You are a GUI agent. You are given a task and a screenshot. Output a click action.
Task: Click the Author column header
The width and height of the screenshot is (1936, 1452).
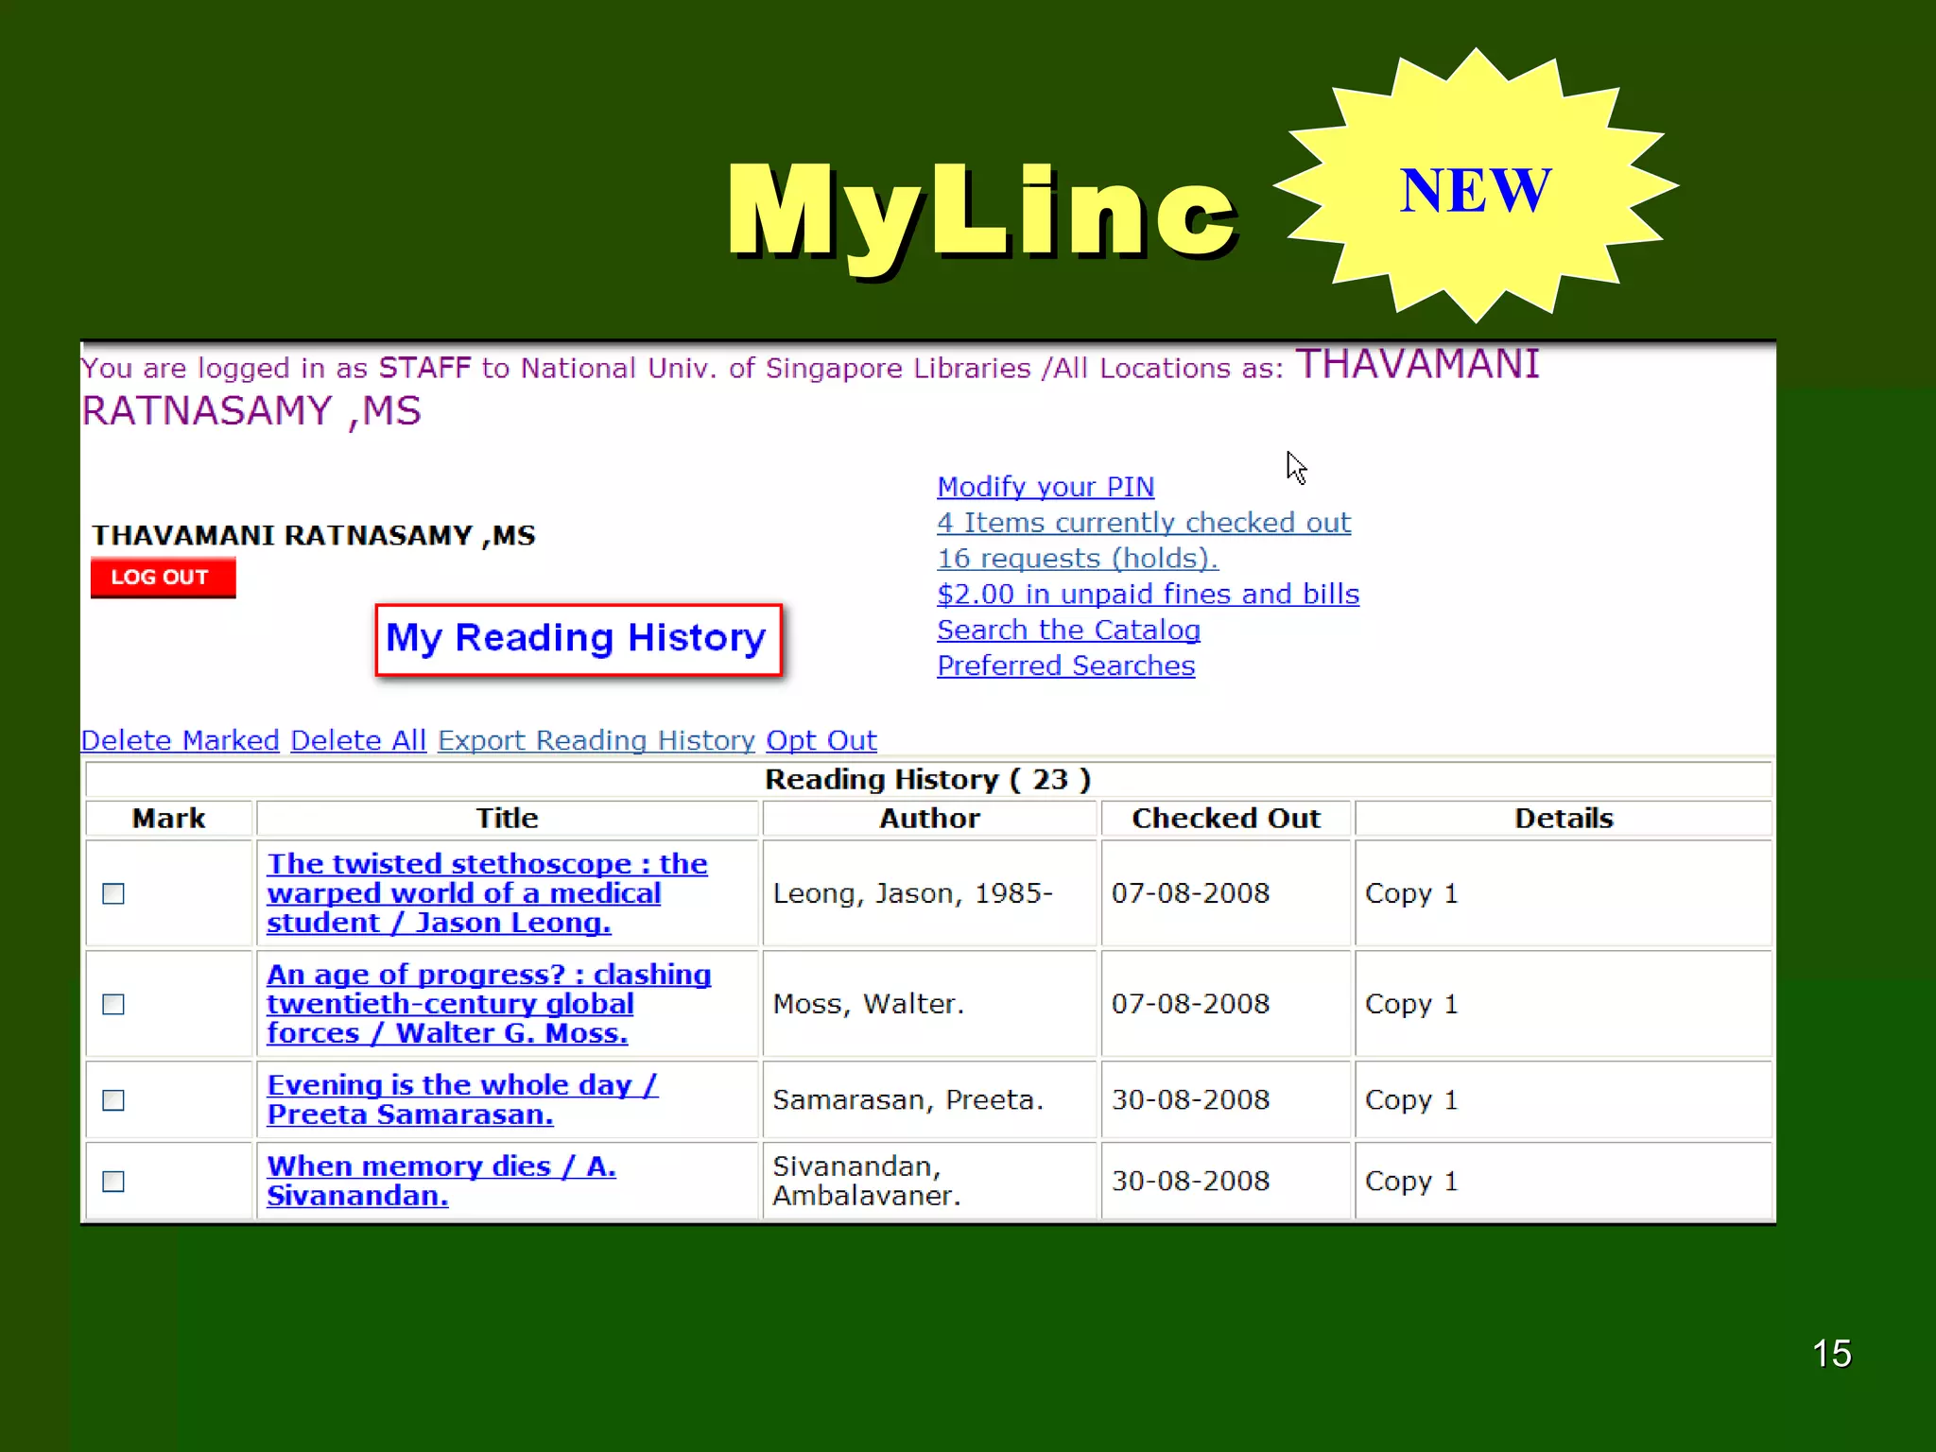(x=929, y=819)
